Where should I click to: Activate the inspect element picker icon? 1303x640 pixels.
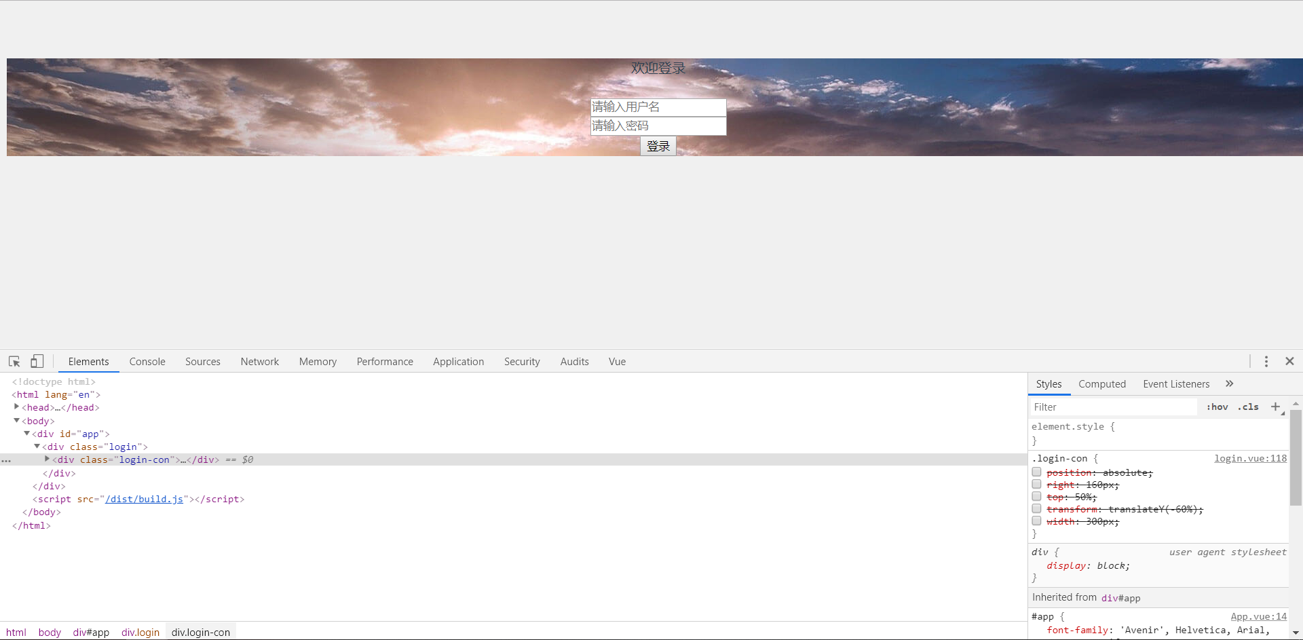pos(14,362)
